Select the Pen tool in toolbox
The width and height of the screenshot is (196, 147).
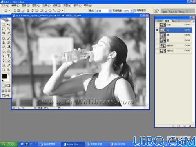[x=4, y=60]
